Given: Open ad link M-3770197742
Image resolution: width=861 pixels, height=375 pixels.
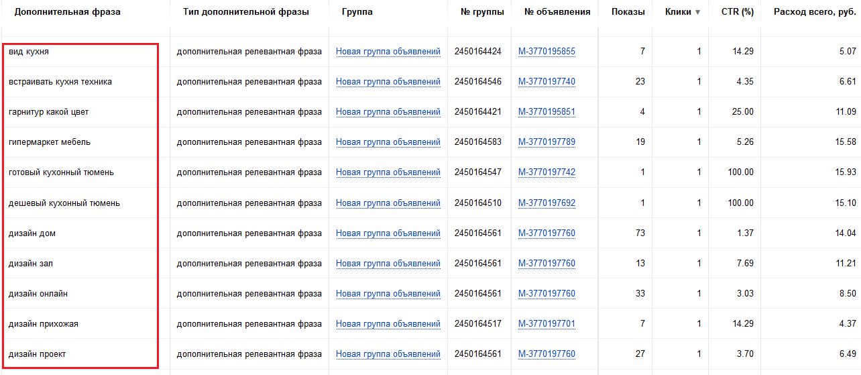Looking at the screenshot, I should (x=547, y=172).
